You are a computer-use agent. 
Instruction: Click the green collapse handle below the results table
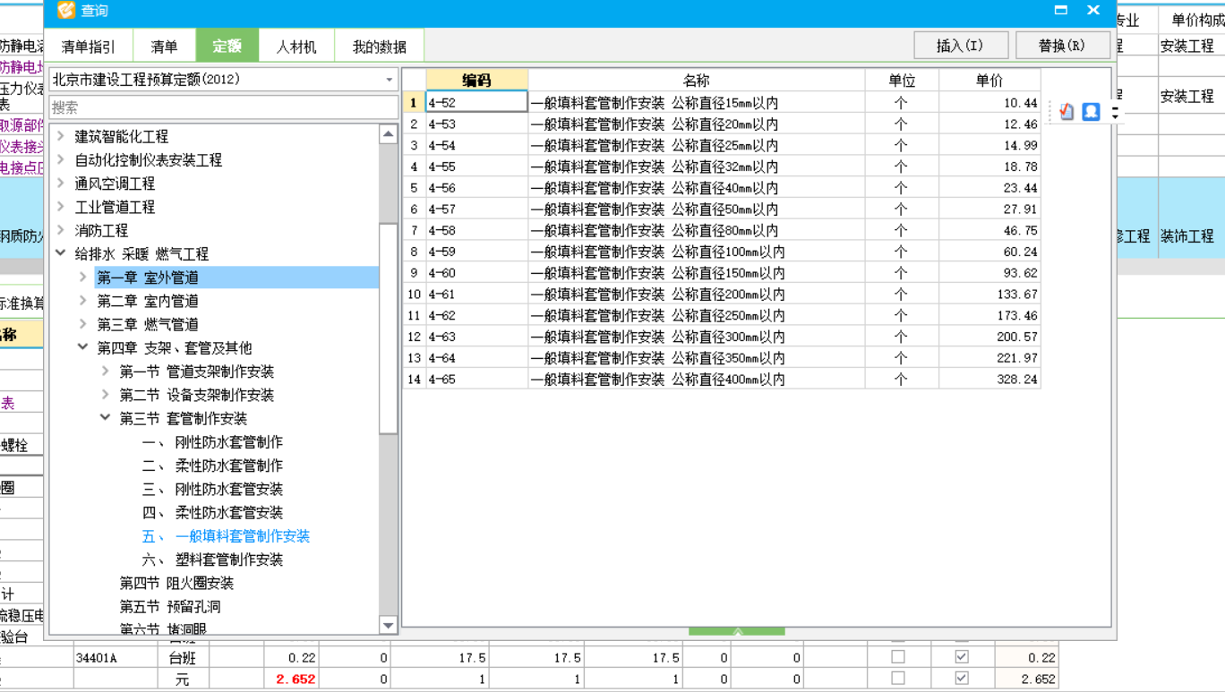click(737, 631)
